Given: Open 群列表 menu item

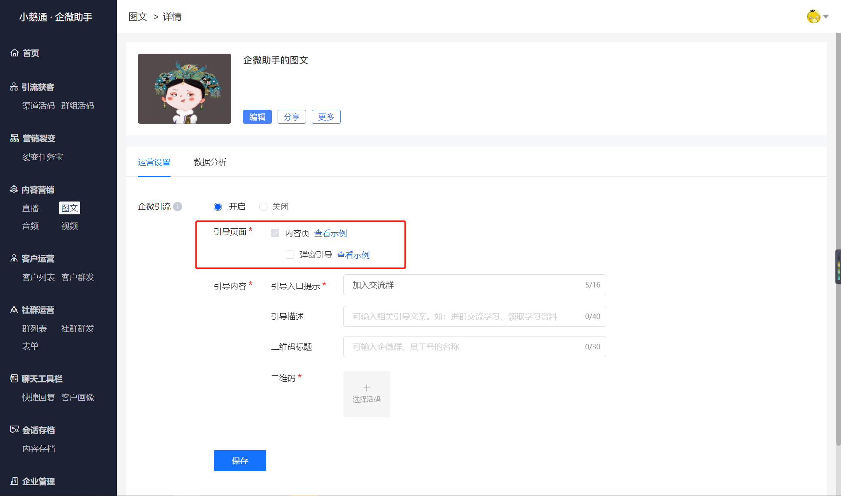Looking at the screenshot, I should pyautogui.click(x=34, y=329).
